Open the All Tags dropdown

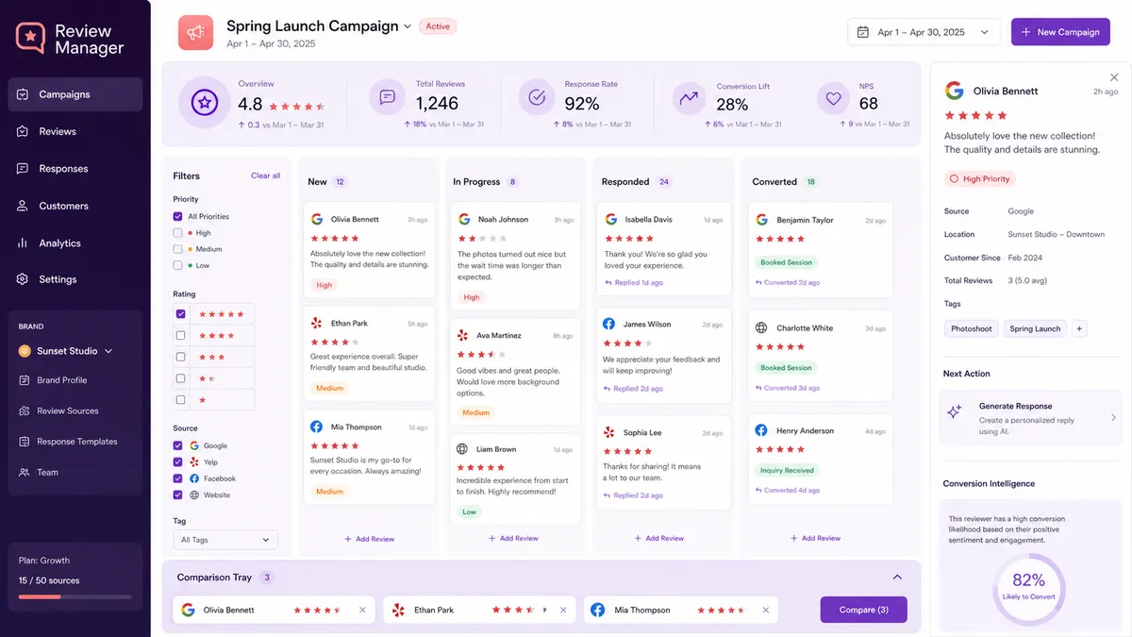coord(225,540)
